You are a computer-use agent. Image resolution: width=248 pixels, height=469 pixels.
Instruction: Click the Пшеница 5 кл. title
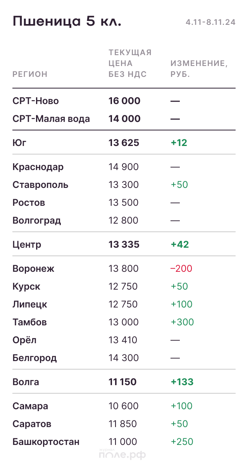pos(67,21)
